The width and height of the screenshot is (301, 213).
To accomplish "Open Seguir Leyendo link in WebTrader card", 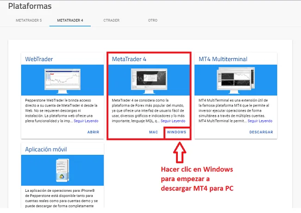I will click(86, 121).
